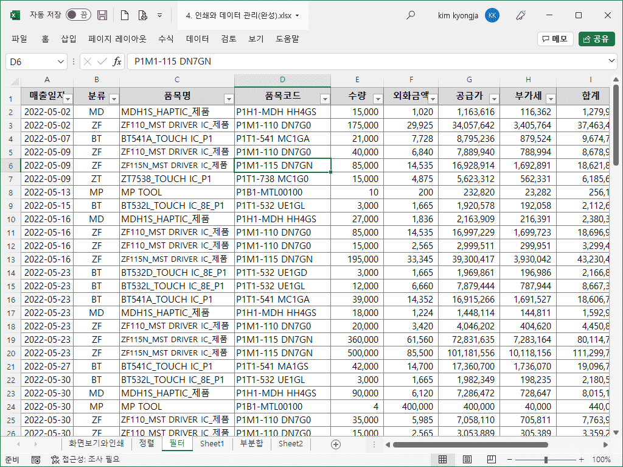Click the Print preview icon
The height and width of the screenshot is (467, 623).
[142, 15]
